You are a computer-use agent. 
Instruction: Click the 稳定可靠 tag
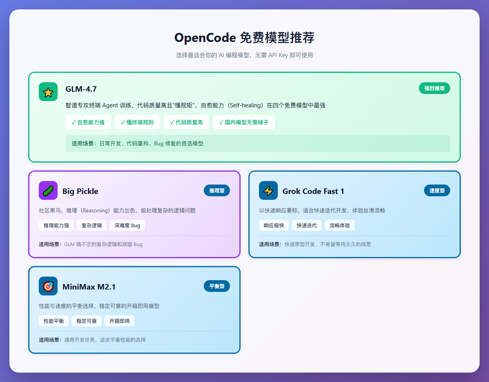[87, 321]
